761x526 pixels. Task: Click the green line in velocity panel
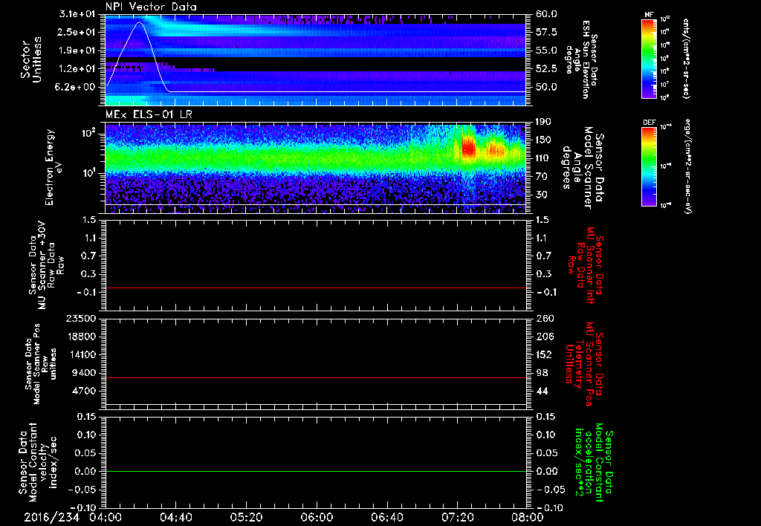tap(316, 471)
